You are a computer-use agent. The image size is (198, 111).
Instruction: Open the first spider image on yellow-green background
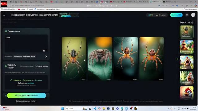point(74,59)
